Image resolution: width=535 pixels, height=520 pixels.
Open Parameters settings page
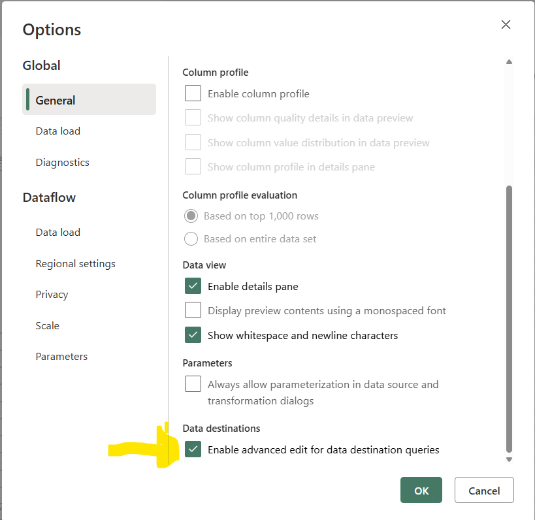point(61,357)
